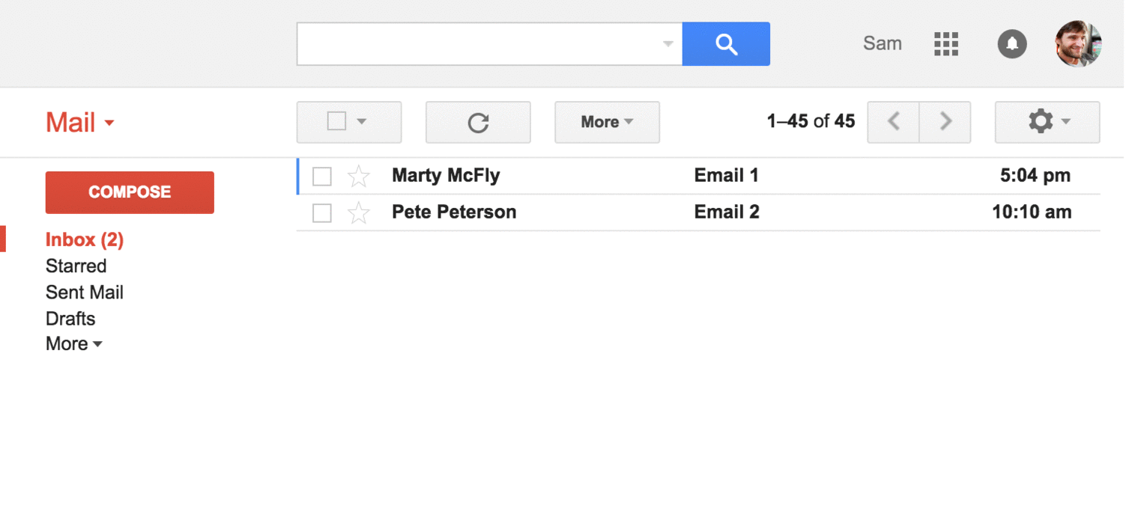Expand More labels in the sidebar
This screenshot has height=520, width=1129.
pyautogui.click(x=73, y=344)
